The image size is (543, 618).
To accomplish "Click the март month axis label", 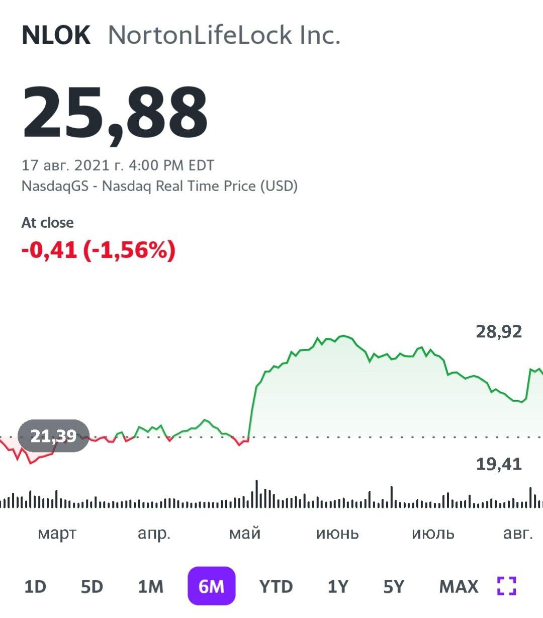I will coord(57,533).
